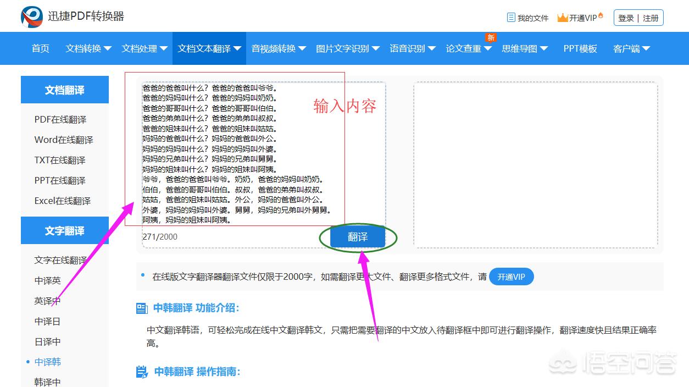
Task: Expand the 语音识别 dropdown arrow
Action: [x=432, y=48]
